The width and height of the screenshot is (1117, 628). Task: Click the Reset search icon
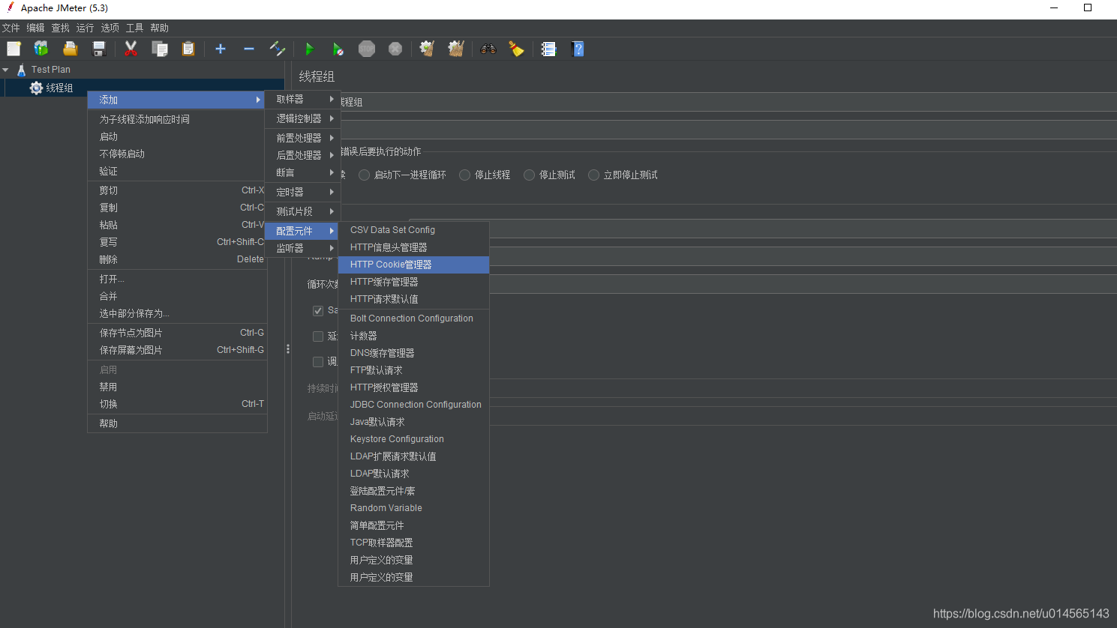tap(516, 49)
